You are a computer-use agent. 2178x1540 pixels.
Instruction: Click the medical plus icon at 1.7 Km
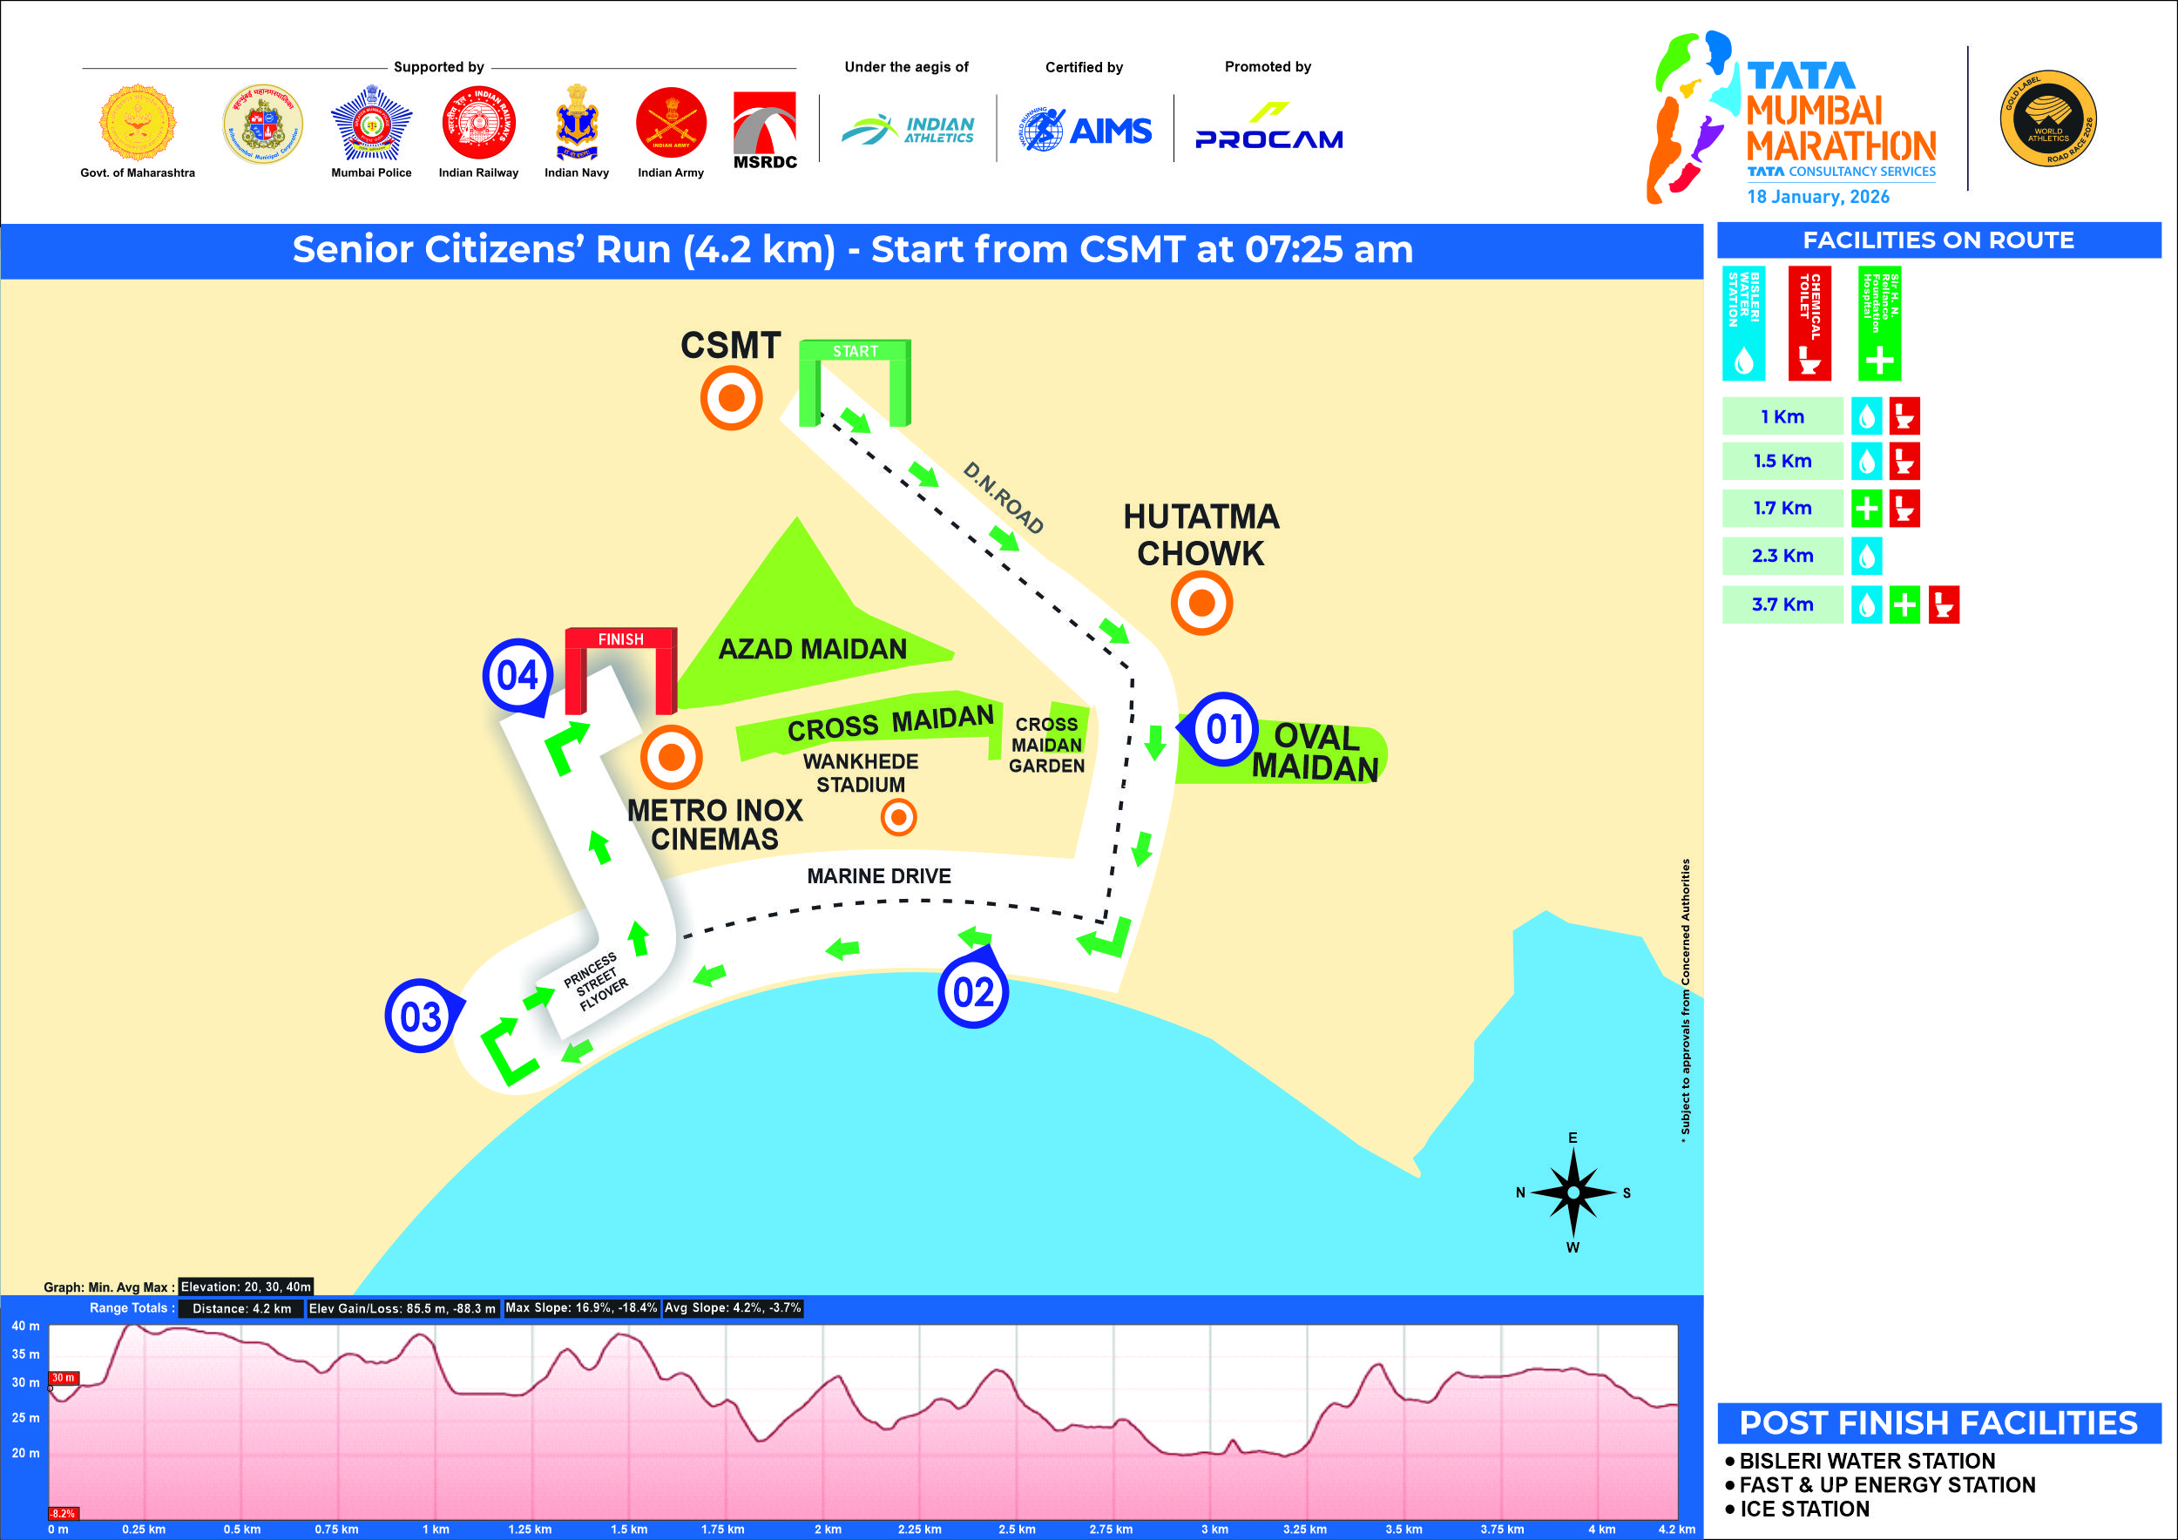[x=1866, y=510]
